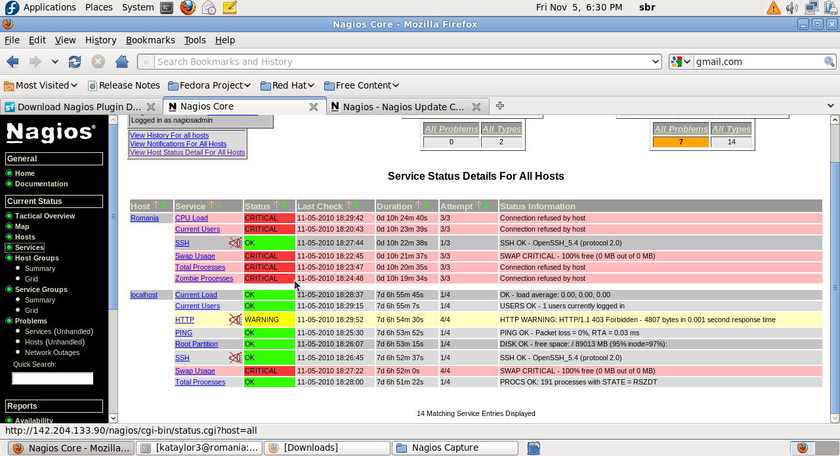840x456 pixels.
Task: Open the volume control tray icon
Action: 792,8
